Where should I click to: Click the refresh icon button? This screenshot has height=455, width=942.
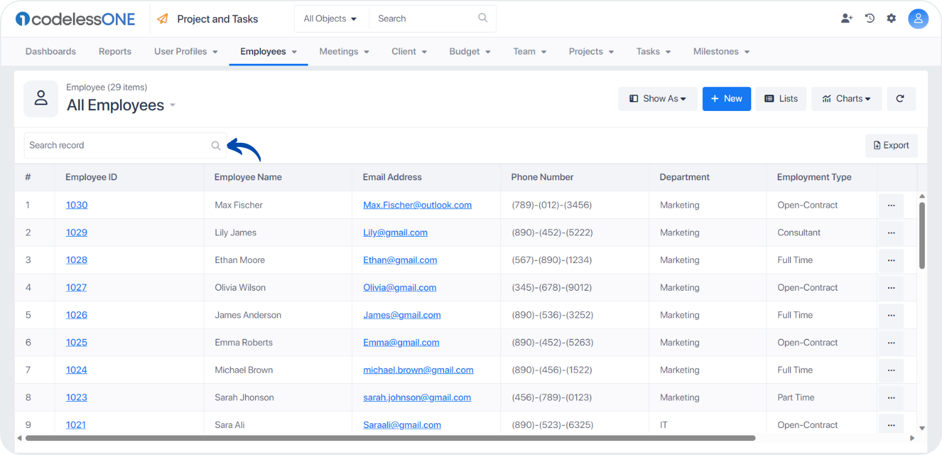[x=901, y=99]
